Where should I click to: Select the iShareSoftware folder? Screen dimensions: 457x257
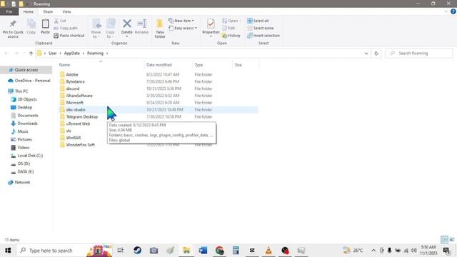pyautogui.click(x=79, y=96)
